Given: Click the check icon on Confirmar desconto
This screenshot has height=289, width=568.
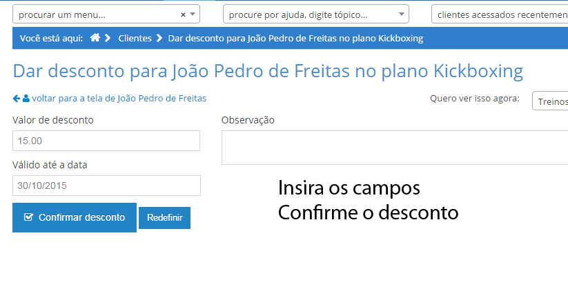Looking at the screenshot, I should click(x=28, y=217).
